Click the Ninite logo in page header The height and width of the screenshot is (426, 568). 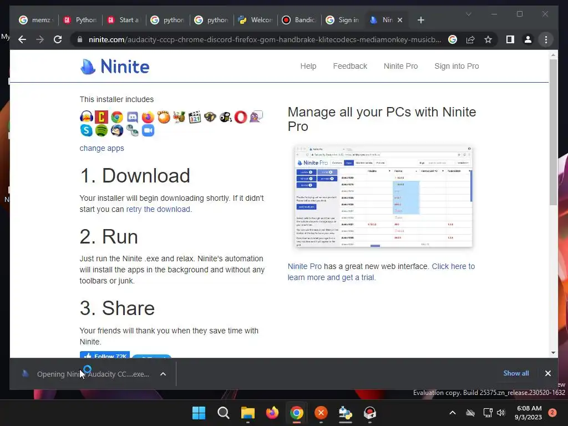click(x=114, y=67)
